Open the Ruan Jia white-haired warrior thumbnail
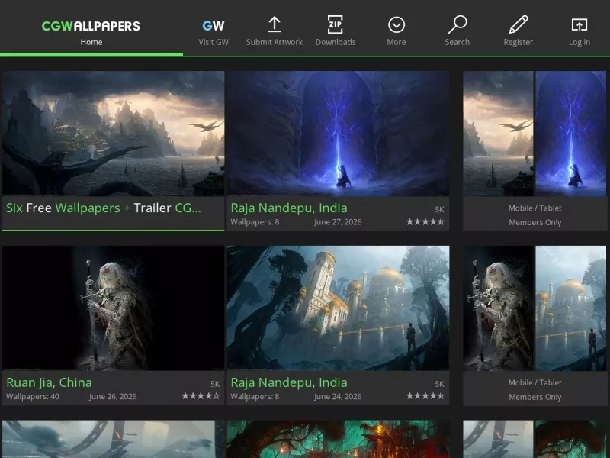The image size is (610, 458). [113, 308]
